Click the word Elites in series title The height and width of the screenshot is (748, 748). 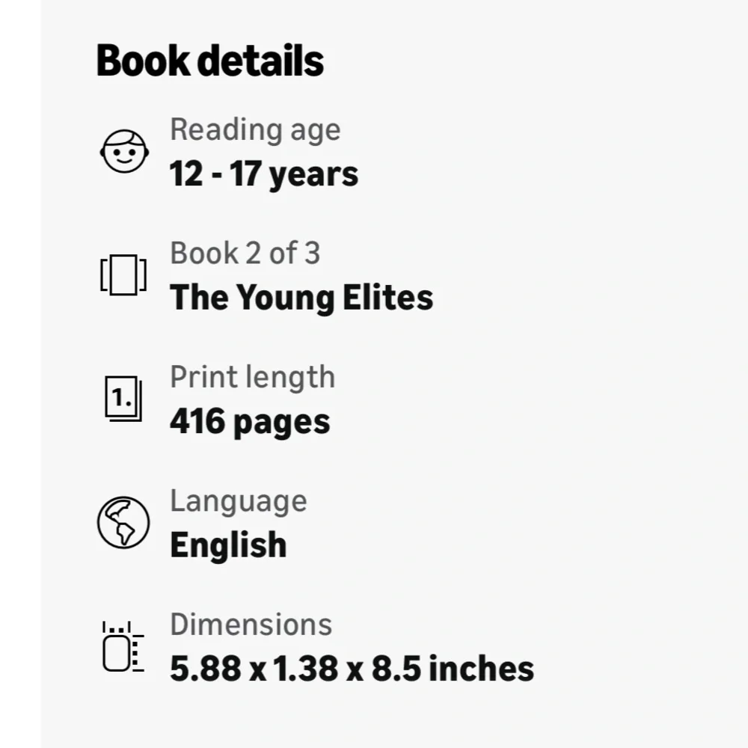pyautogui.click(x=387, y=298)
